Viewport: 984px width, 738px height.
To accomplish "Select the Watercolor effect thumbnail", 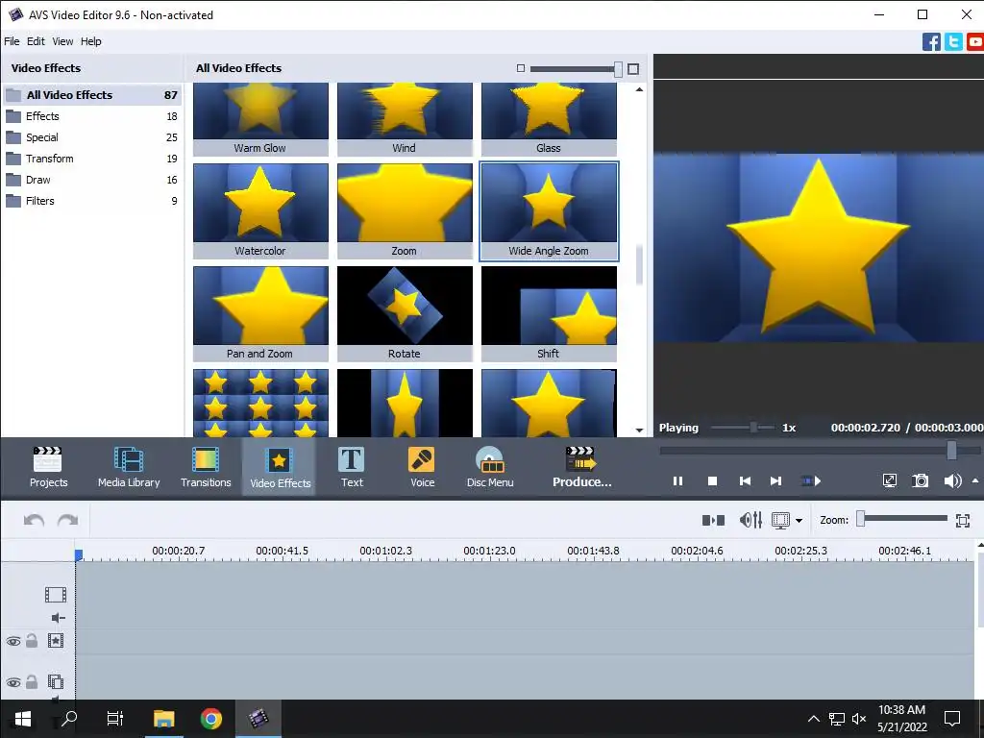I will [260, 210].
